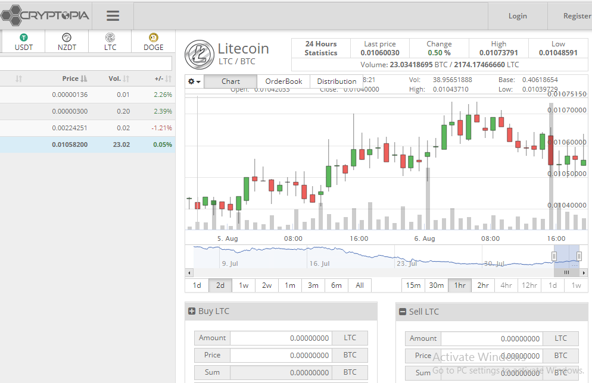The height and width of the screenshot is (383, 592).
Task: Select the 1w chart range button
Action: (x=244, y=285)
